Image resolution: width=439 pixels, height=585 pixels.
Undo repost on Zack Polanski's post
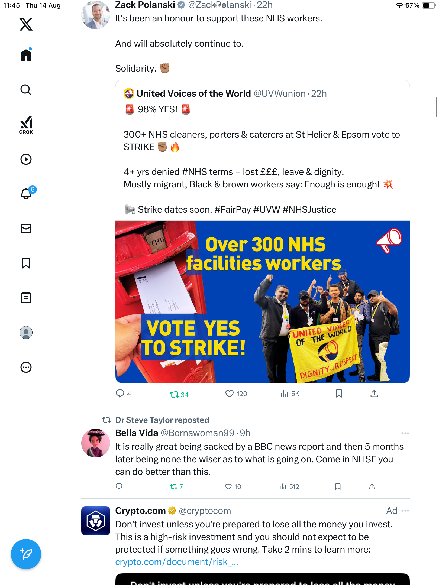click(x=175, y=394)
